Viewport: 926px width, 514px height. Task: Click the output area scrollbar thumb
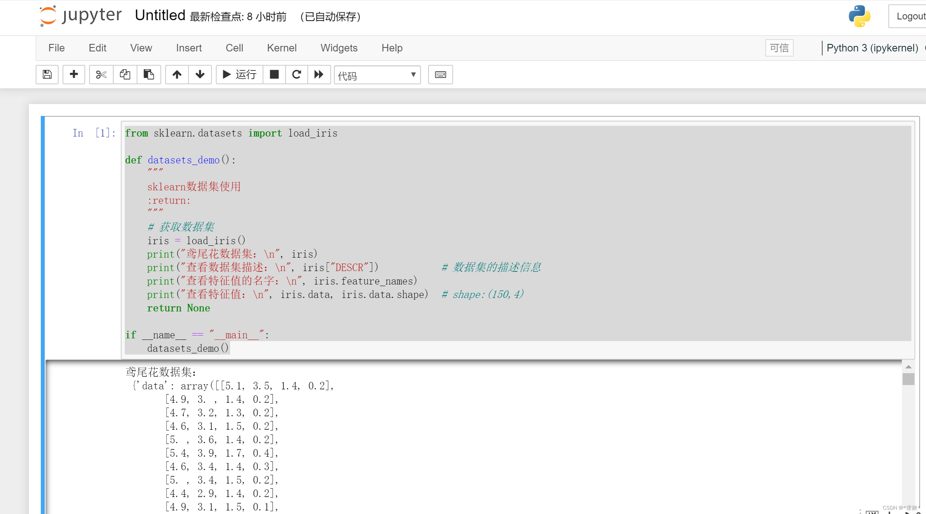(908, 379)
